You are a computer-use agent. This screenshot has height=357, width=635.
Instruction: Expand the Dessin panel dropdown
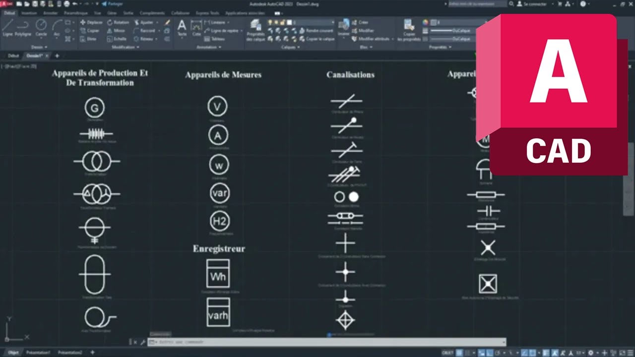(39, 47)
